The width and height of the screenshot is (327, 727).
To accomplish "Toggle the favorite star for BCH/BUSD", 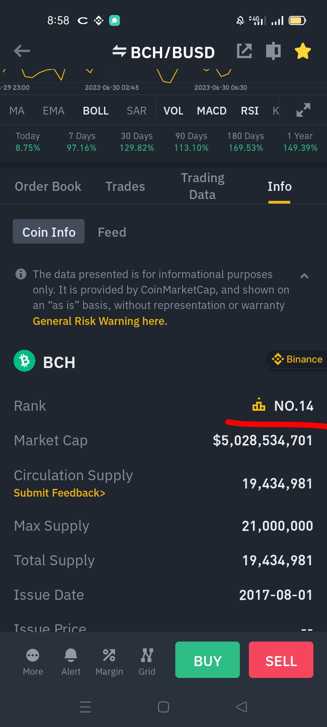I will (303, 51).
